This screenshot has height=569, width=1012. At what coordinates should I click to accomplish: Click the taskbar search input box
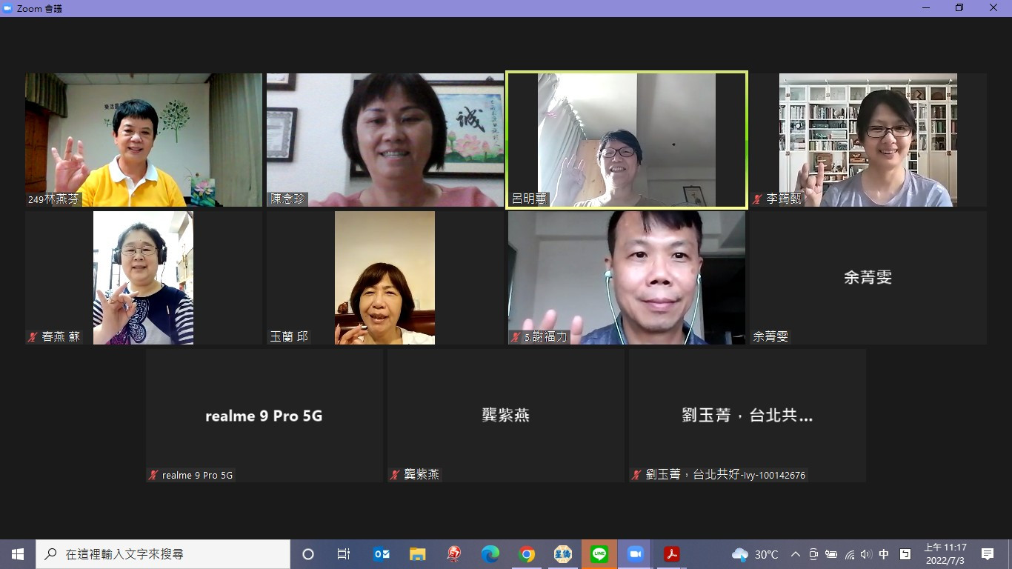point(163,554)
